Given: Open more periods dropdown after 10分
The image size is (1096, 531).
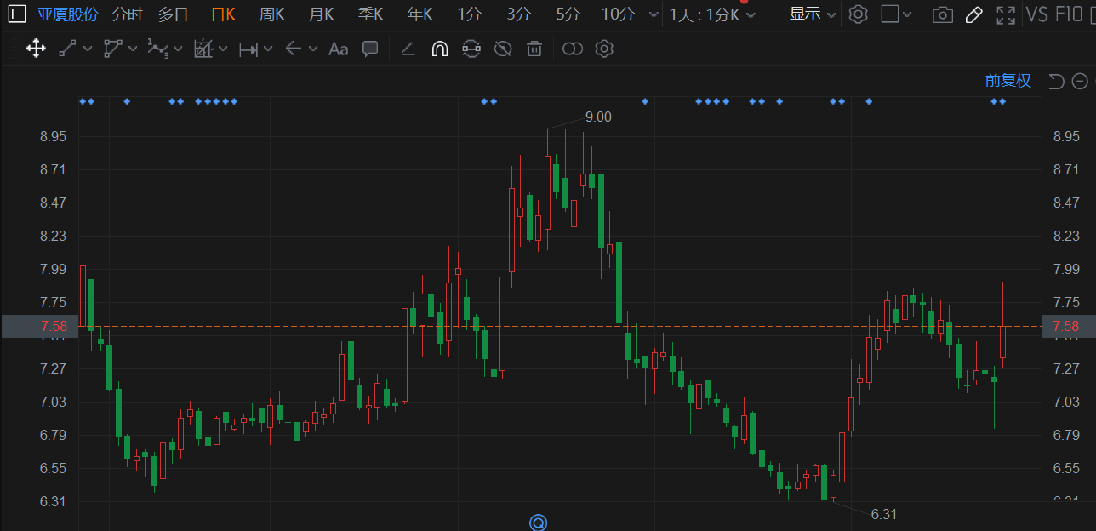Looking at the screenshot, I should click(x=653, y=14).
